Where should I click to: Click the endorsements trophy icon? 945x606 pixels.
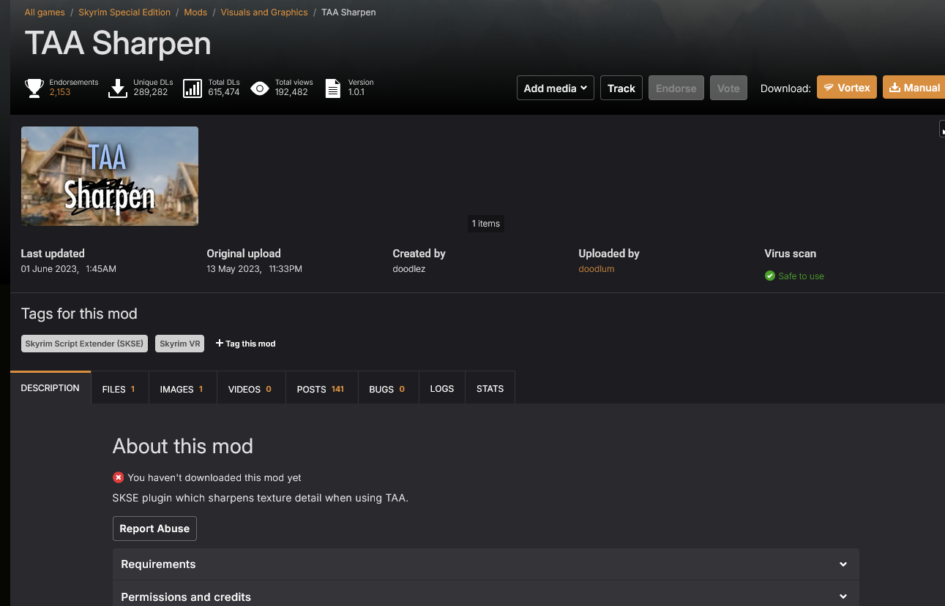point(34,88)
